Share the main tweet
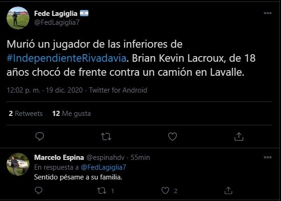Viewport: 281px width, 201px height. 238,136
